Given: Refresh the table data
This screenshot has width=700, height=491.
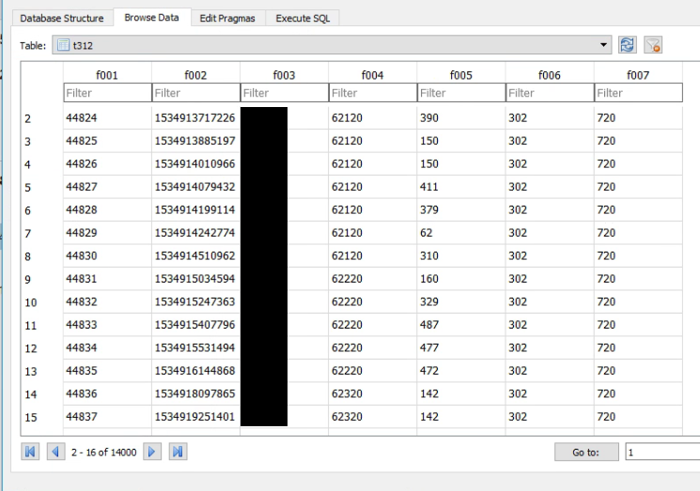Looking at the screenshot, I should [x=628, y=45].
